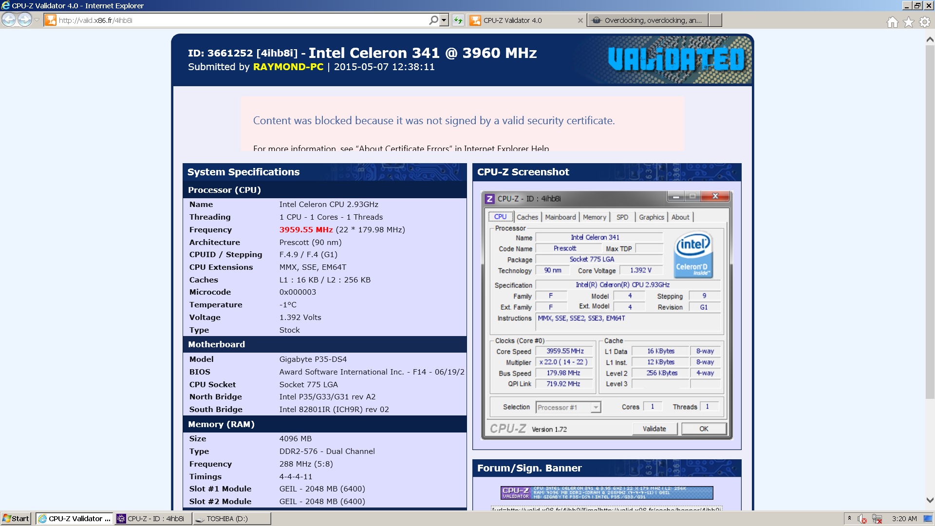Select Memory tab in CPU-Z screenshot
The height and width of the screenshot is (526, 935).
coord(595,217)
